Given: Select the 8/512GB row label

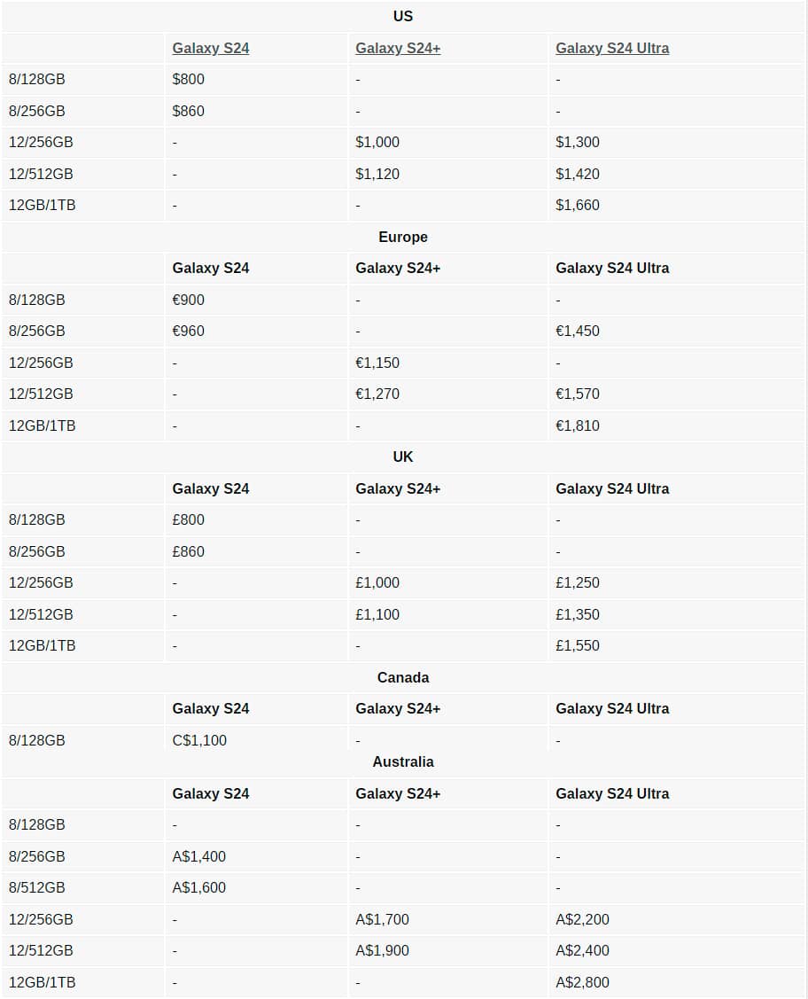Looking at the screenshot, I should 37,887.
